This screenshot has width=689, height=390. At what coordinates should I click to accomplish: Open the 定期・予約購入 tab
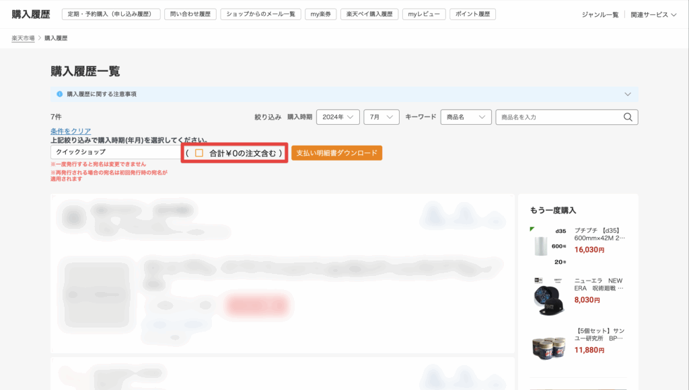pos(111,14)
